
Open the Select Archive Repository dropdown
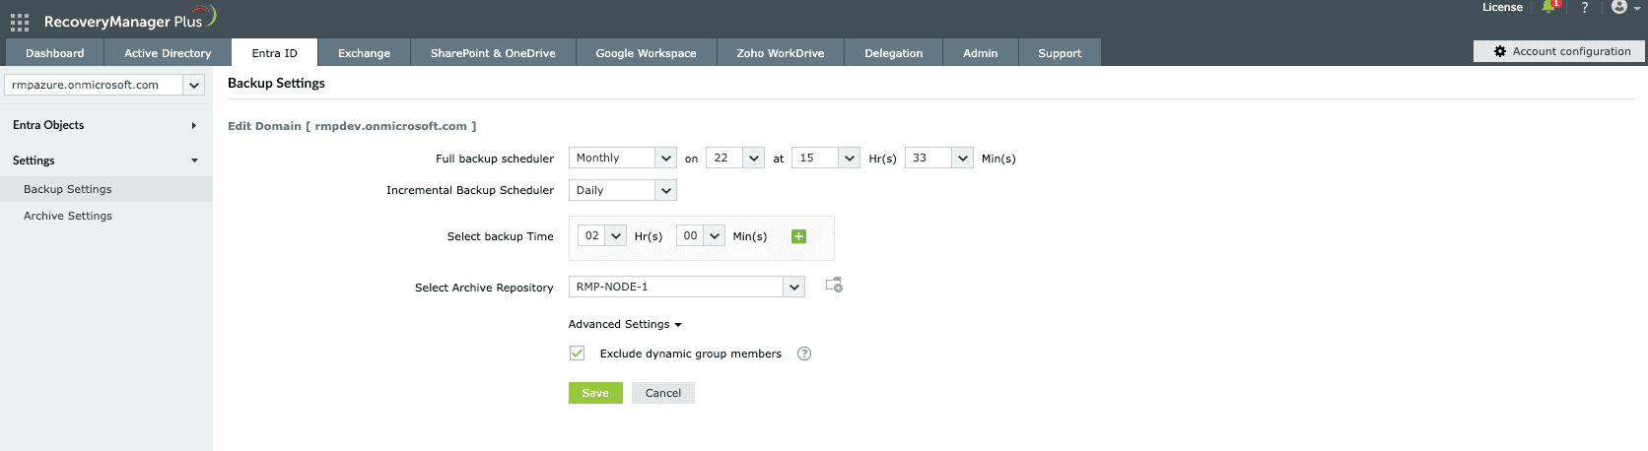pyautogui.click(x=686, y=287)
